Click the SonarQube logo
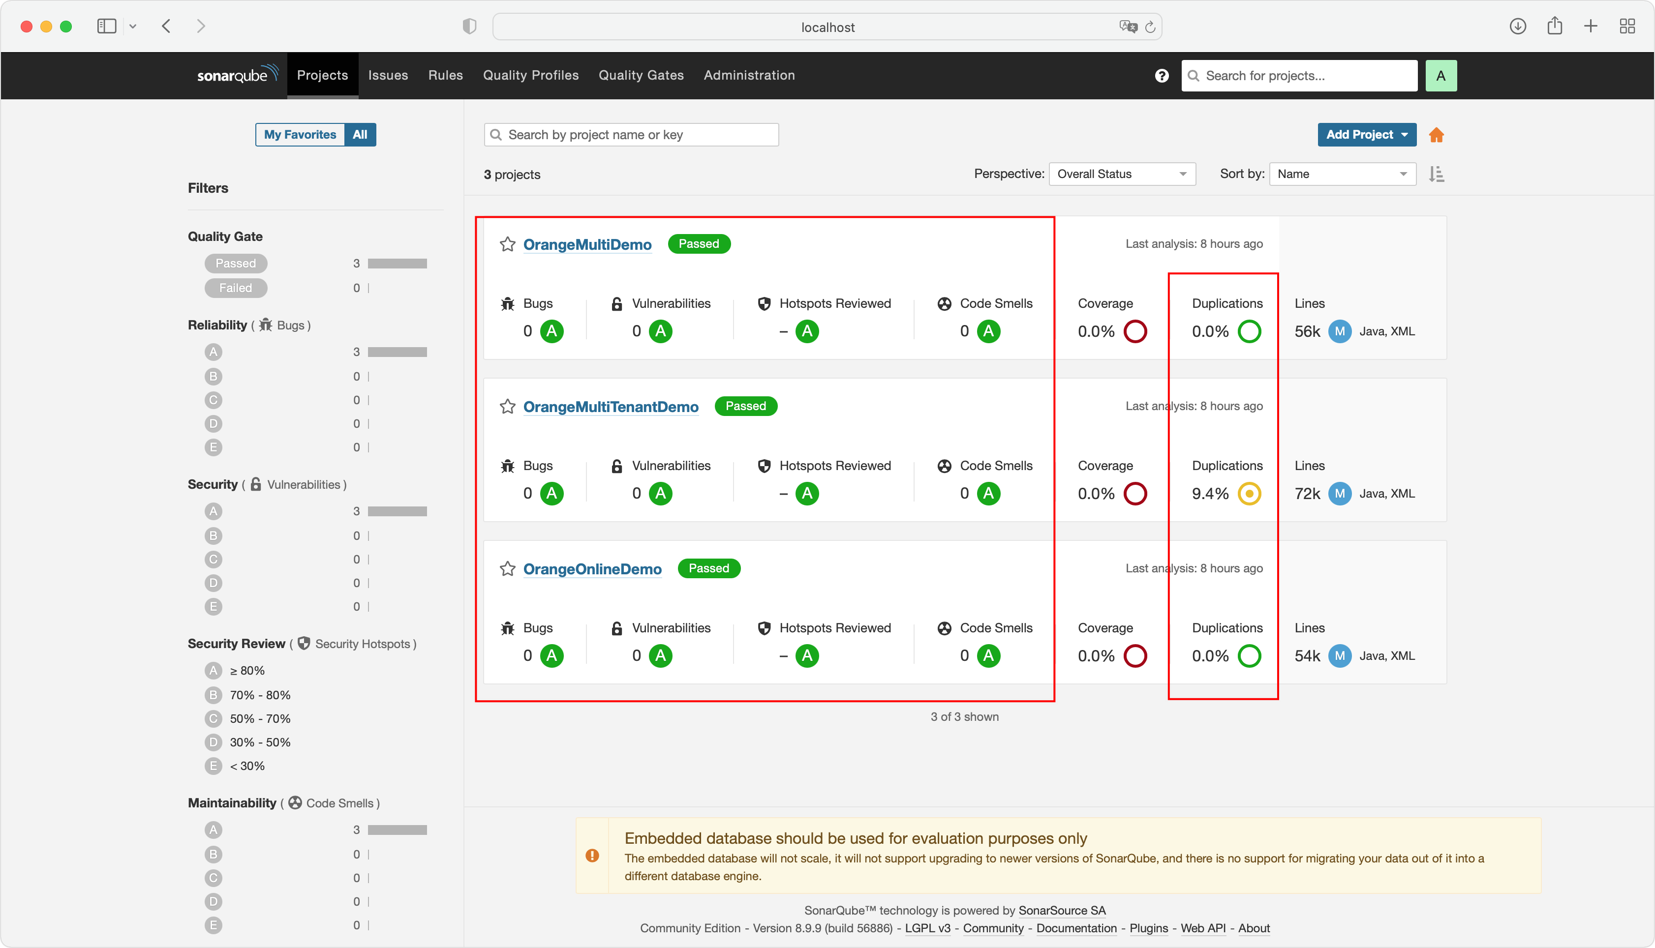The height and width of the screenshot is (948, 1655). 238,75
